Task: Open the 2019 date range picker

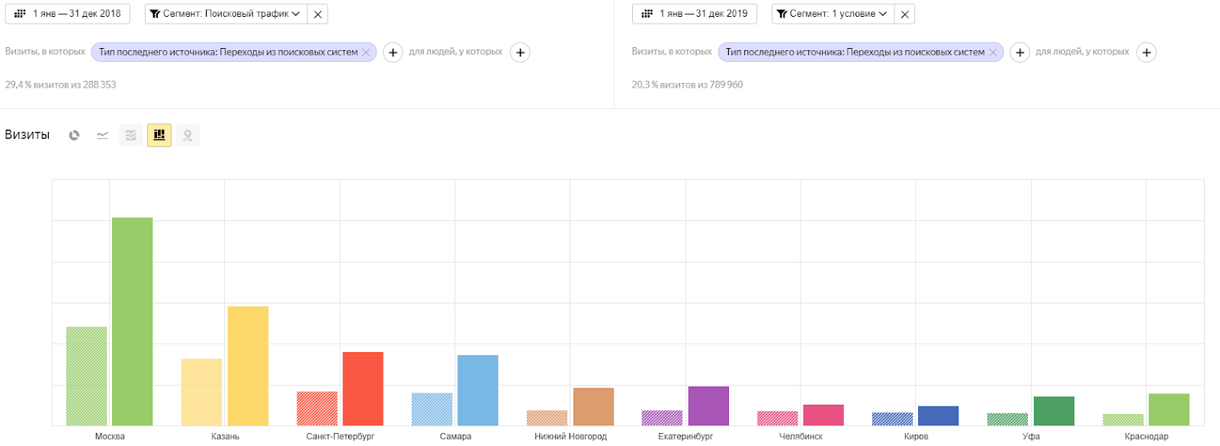Action: point(694,14)
